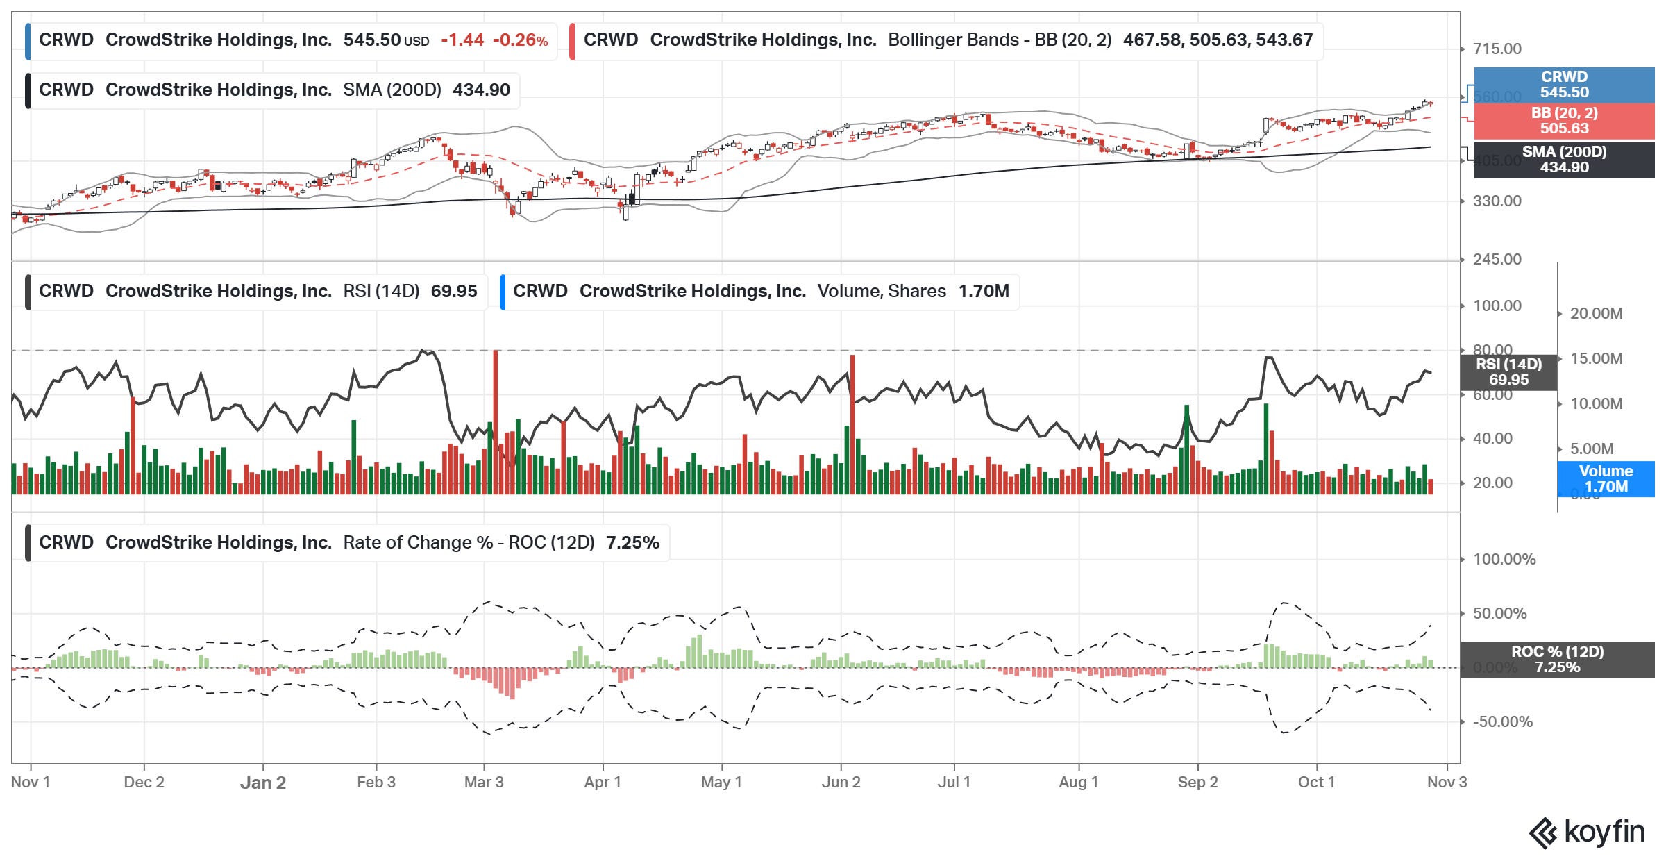Click blue color bar beside CRWD price legend
This screenshot has height=861, width=1666.
28,40
